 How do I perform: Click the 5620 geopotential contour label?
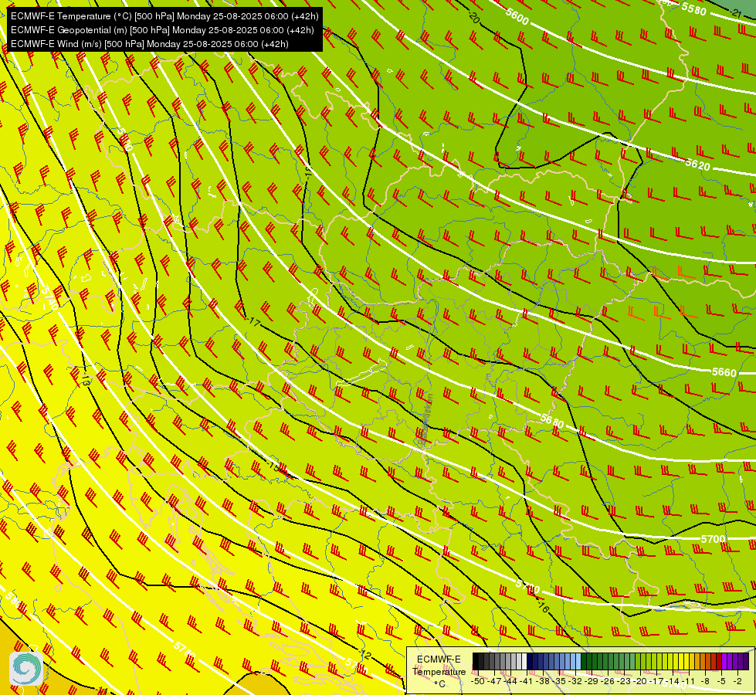[697, 164]
